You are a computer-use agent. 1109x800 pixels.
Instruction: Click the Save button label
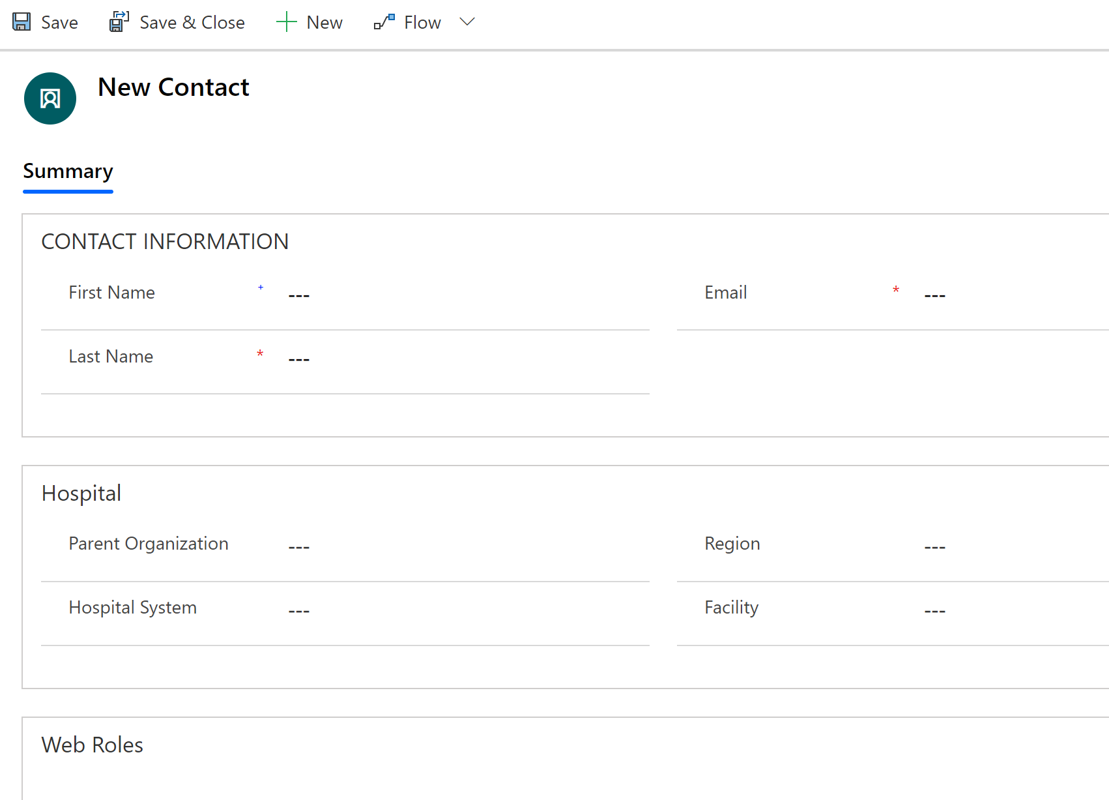(x=59, y=23)
